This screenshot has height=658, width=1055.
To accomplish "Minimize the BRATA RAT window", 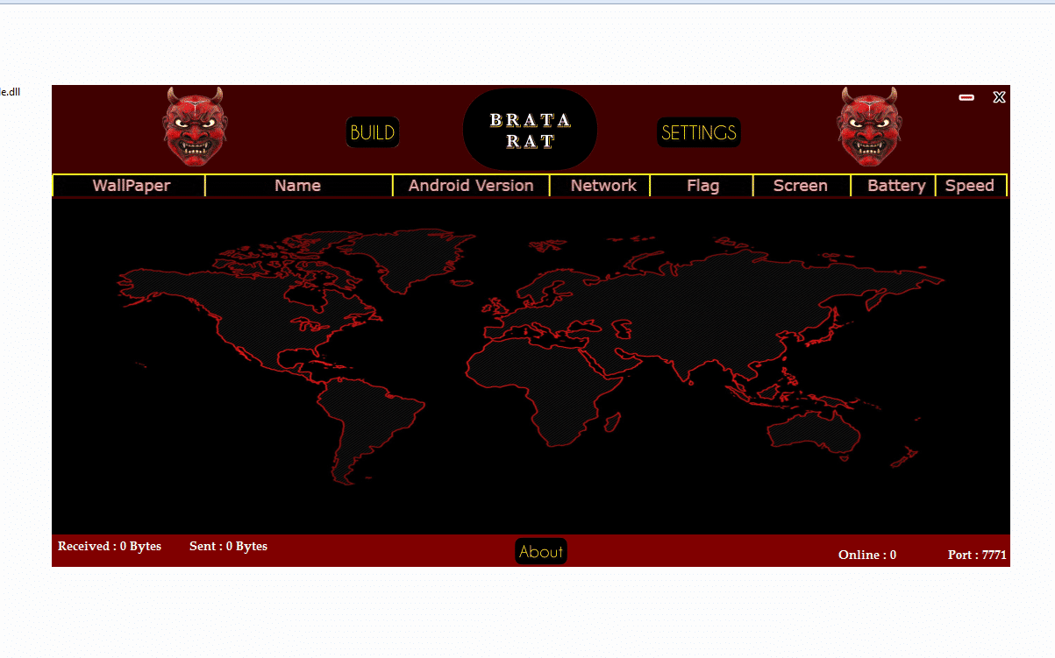I will pyautogui.click(x=966, y=97).
